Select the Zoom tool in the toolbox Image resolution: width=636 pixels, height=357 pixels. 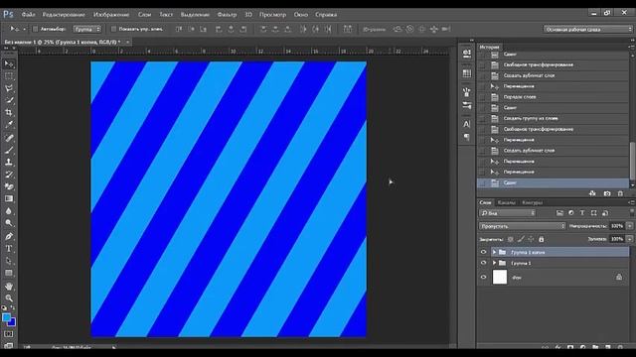coord(9,298)
